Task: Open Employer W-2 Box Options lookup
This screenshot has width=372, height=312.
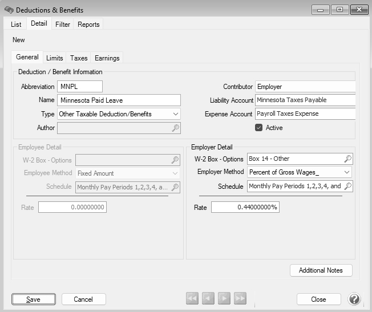Action: coord(348,159)
